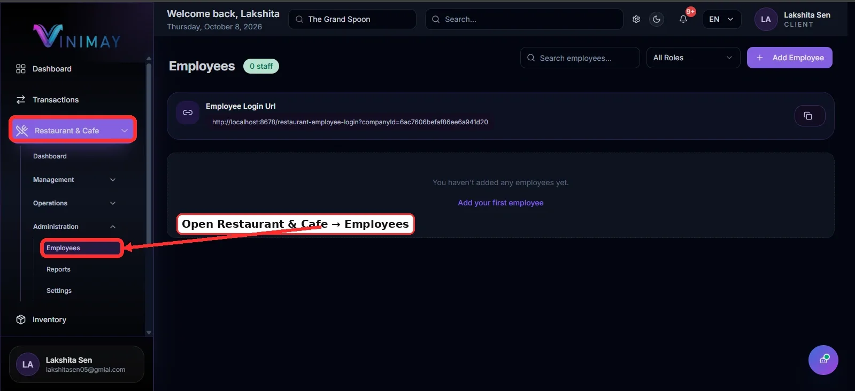Open Inventory from the sidebar
The height and width of the screenshot is (391, 855).
click(x=49, y=320)
